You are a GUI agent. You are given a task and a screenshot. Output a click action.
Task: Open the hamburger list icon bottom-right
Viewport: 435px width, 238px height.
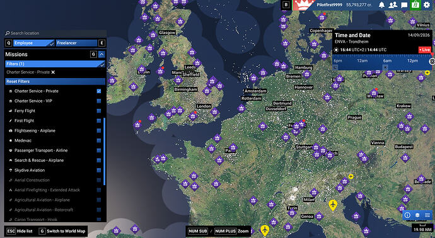[x=427, y=215]
